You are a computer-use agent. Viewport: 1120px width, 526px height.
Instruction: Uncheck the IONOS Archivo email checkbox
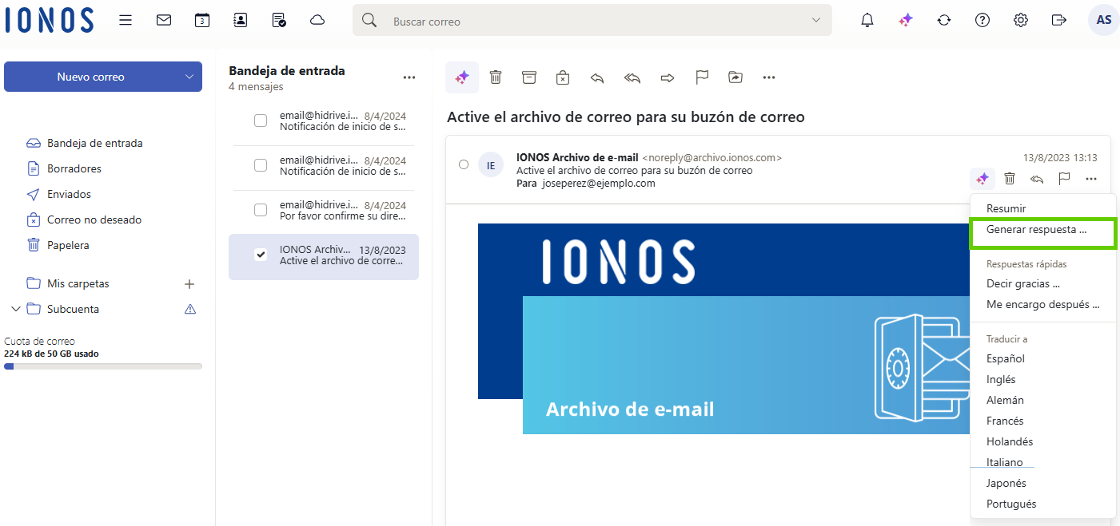(261, 255)
